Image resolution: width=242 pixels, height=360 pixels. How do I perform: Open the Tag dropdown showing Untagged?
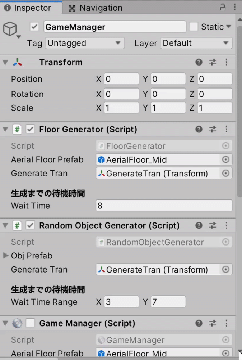(x=85, y=43)
